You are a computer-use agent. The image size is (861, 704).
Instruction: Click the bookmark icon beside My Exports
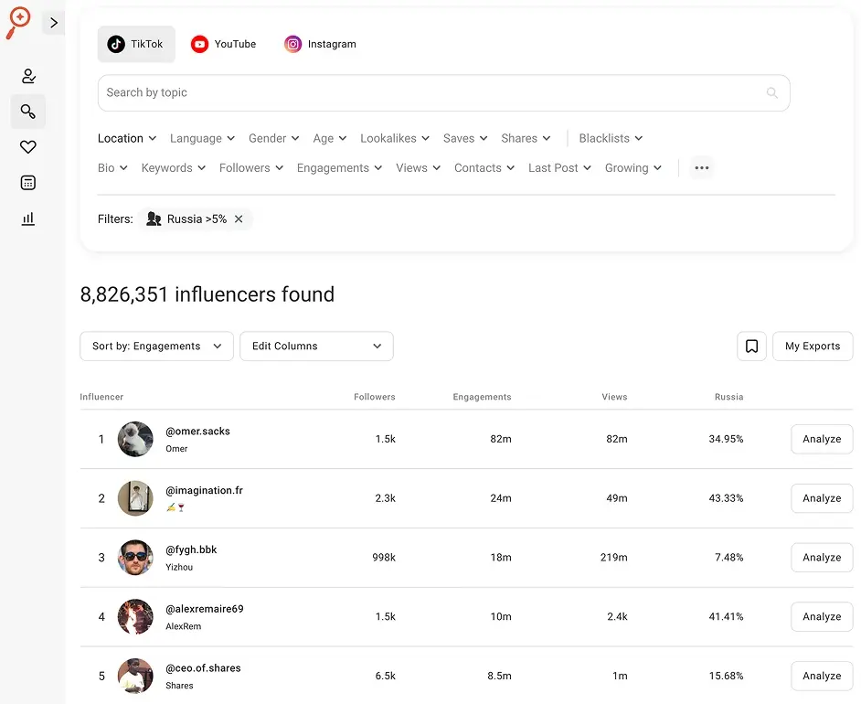[751, 347]
